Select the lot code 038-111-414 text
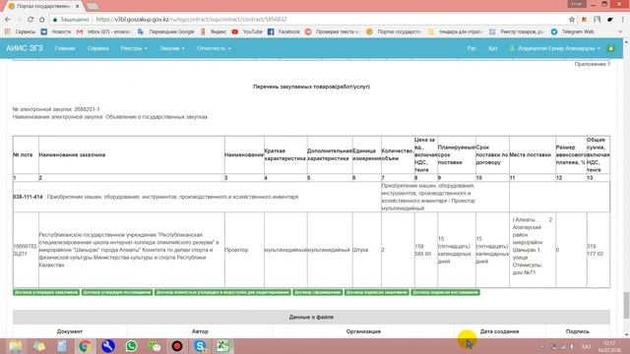 coord(28,197)
